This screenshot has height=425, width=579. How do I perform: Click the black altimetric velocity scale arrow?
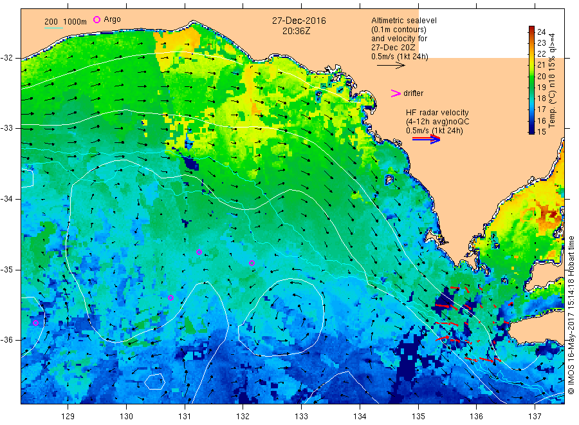391,66
